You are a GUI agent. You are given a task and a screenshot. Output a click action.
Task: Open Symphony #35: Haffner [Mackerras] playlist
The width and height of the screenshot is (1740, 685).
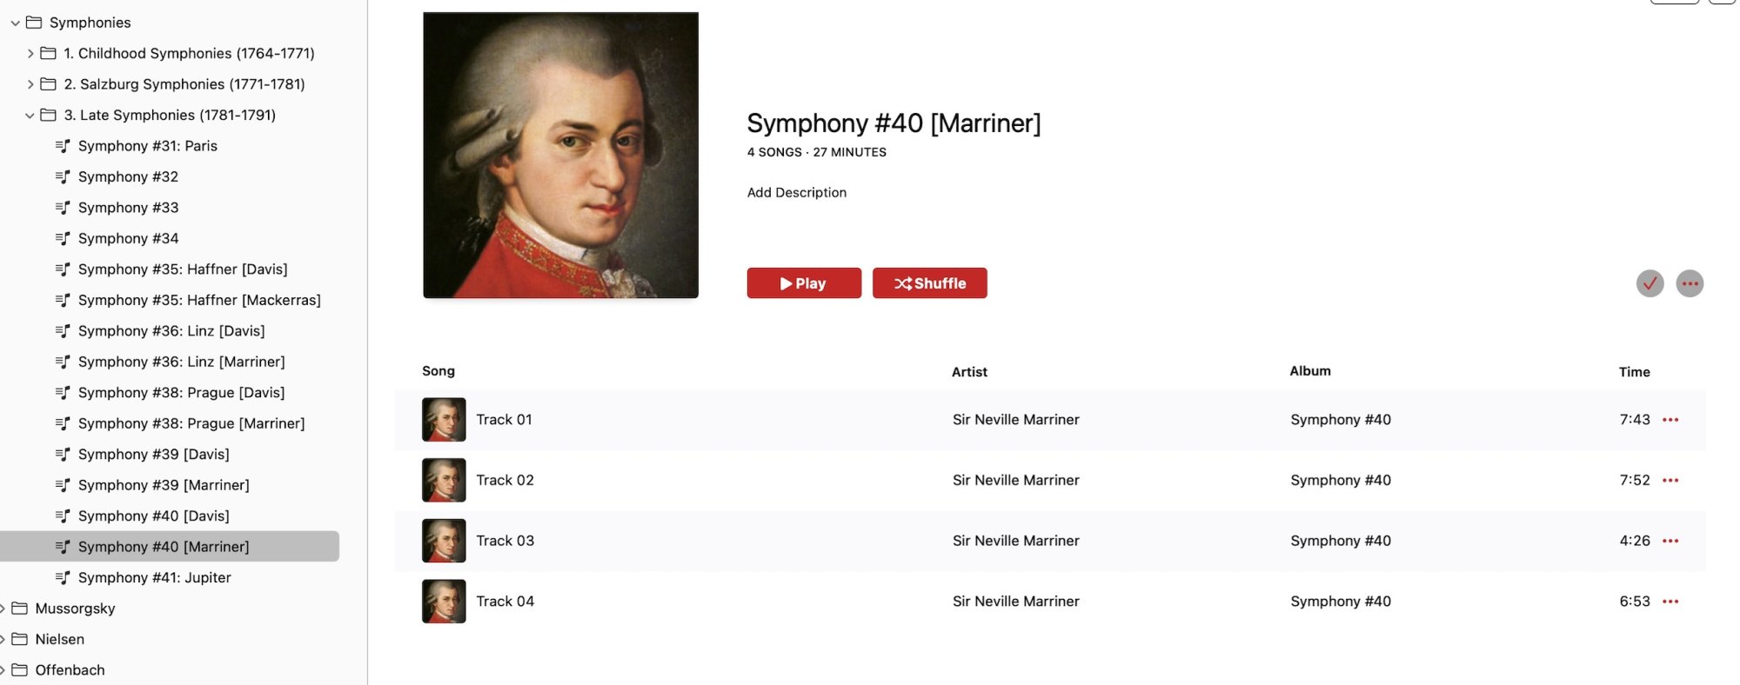pos(199,301)
